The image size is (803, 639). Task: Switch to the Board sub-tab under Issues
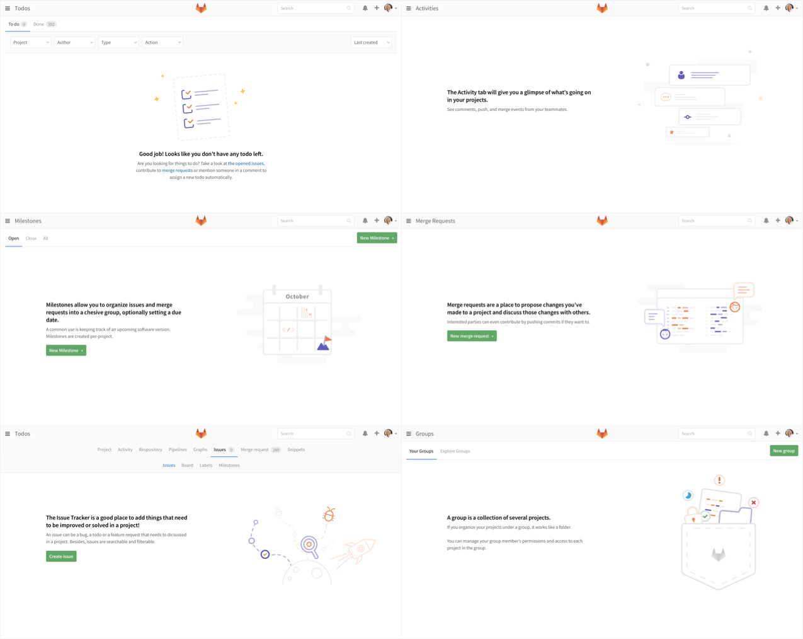point(187,465)
